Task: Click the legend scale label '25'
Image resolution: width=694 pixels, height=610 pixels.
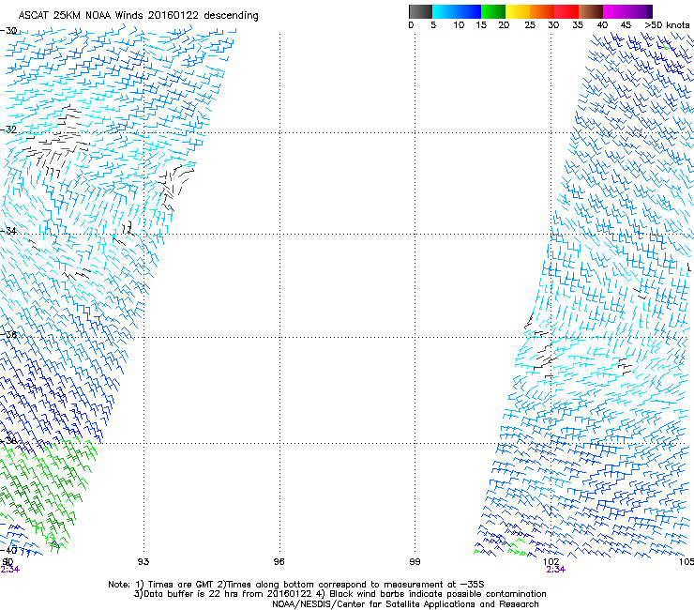Action: pos(530,25)
